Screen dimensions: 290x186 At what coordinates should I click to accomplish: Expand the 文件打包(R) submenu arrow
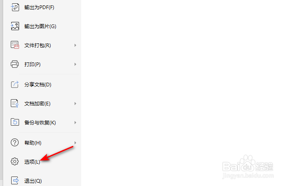(x=75, y=45)
